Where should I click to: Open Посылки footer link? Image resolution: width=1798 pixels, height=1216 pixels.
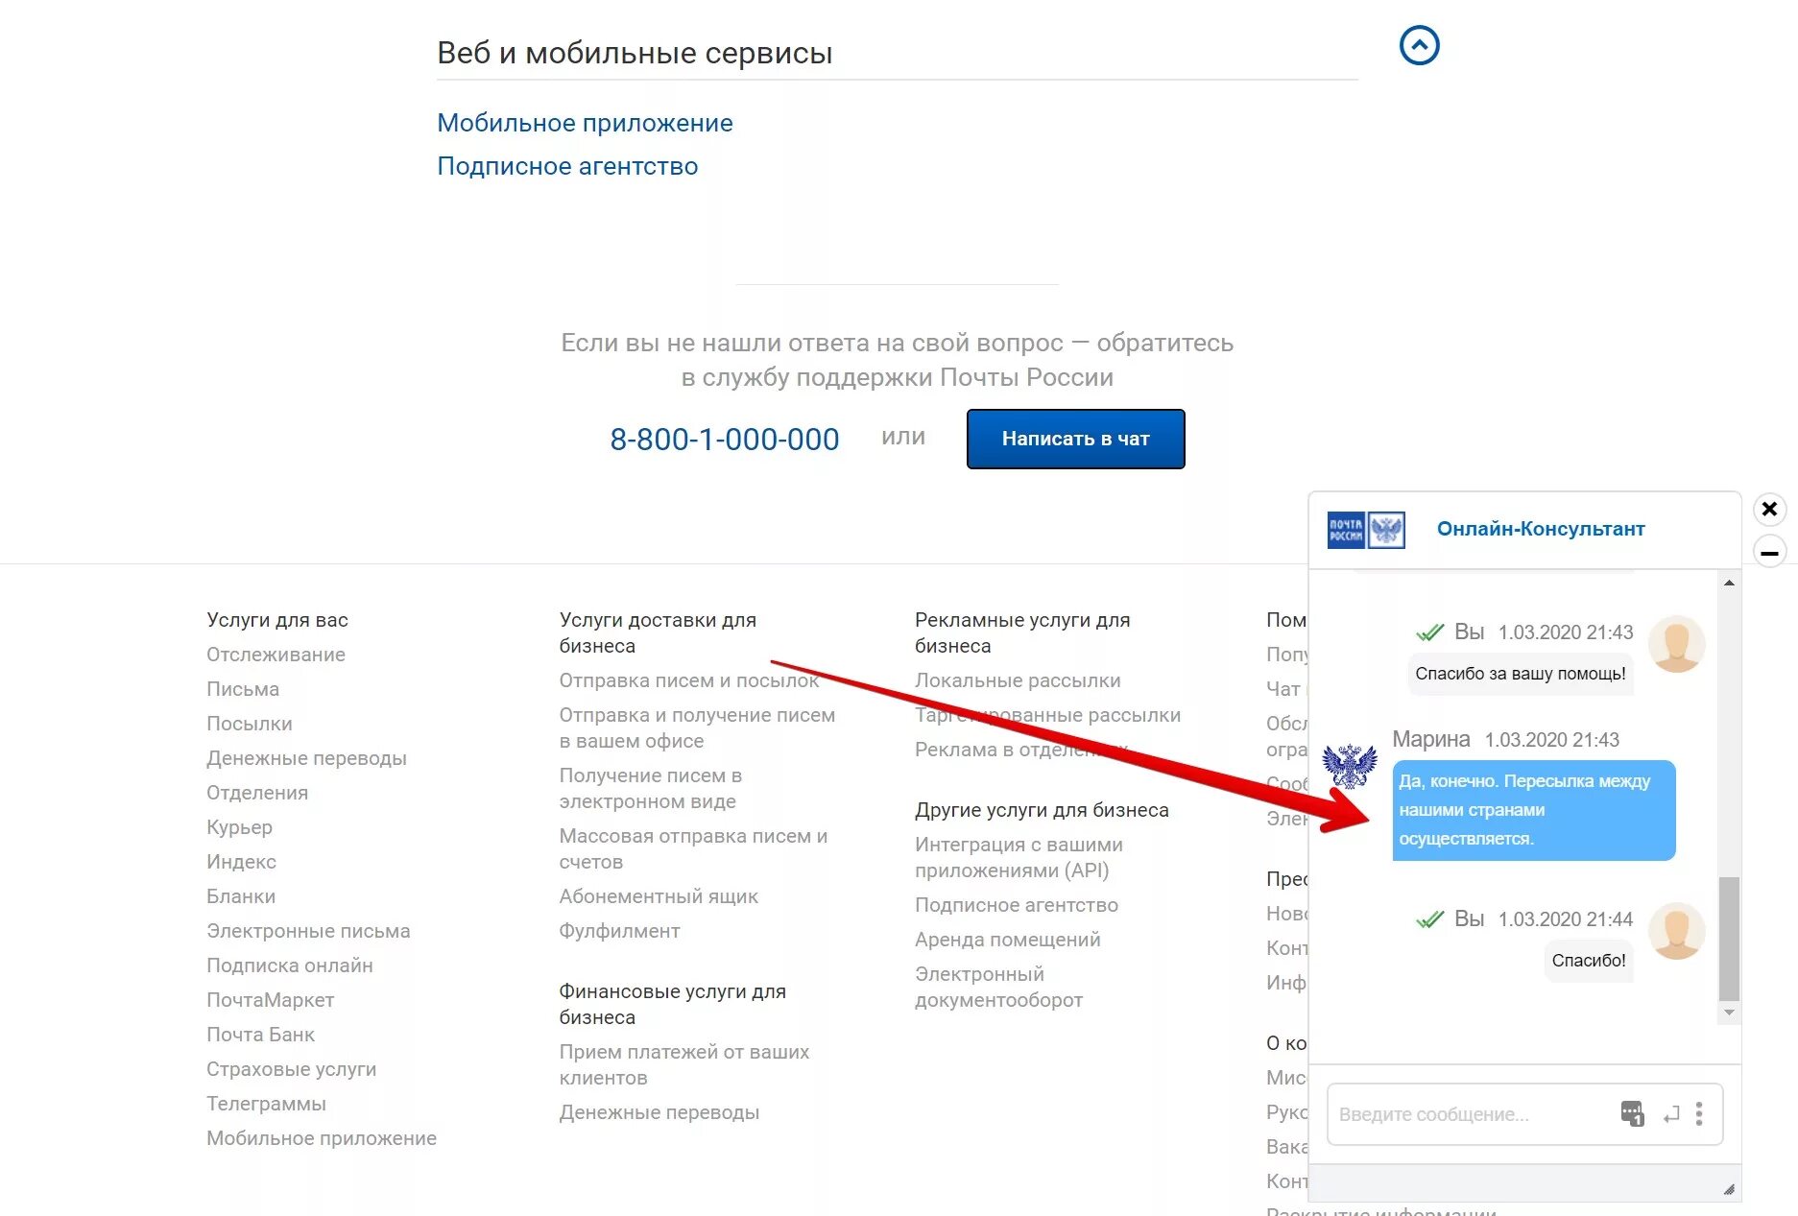tap(250, 724)
